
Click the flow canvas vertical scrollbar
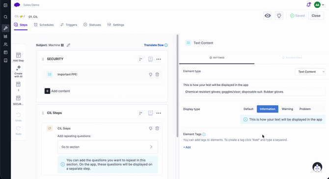click(177, 86)
